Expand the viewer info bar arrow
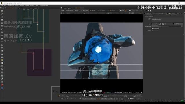The width and height of the screenshot is (185, 104). click(142, 92)
